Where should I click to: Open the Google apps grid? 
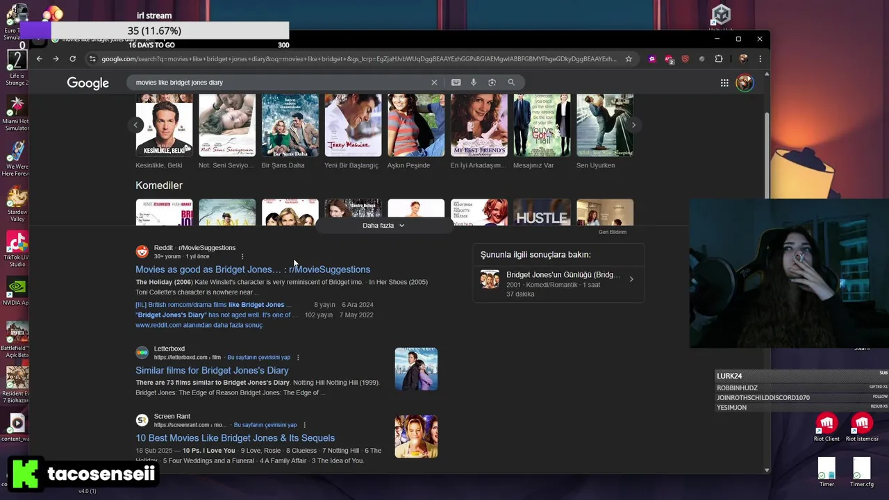point(724,83)
